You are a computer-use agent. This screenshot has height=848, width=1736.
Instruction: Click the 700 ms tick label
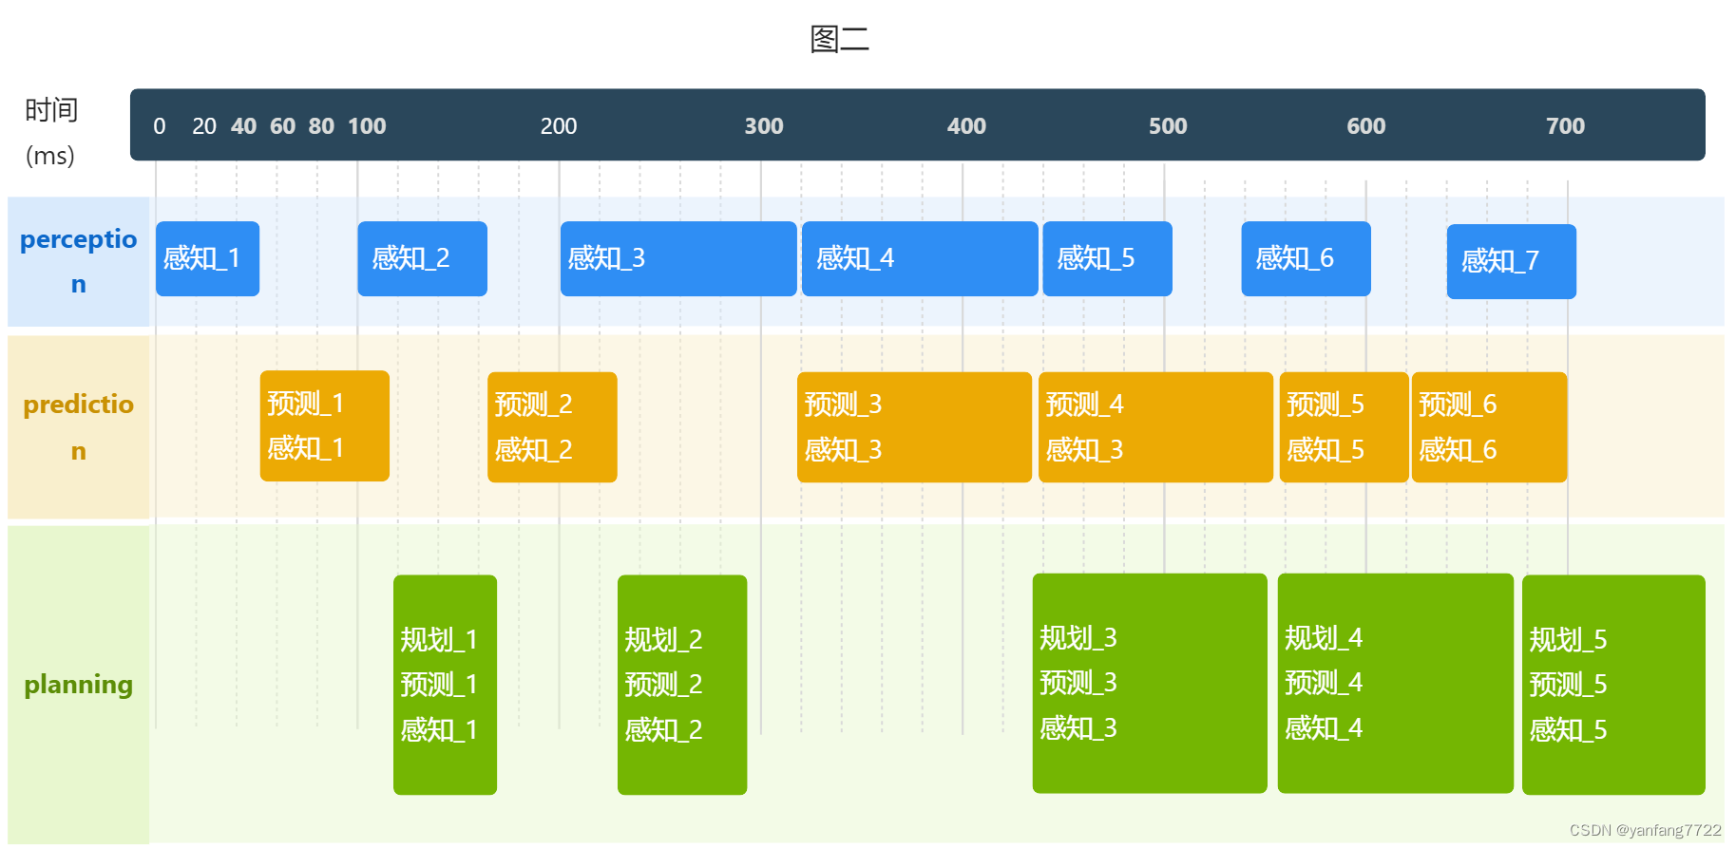1565,126
